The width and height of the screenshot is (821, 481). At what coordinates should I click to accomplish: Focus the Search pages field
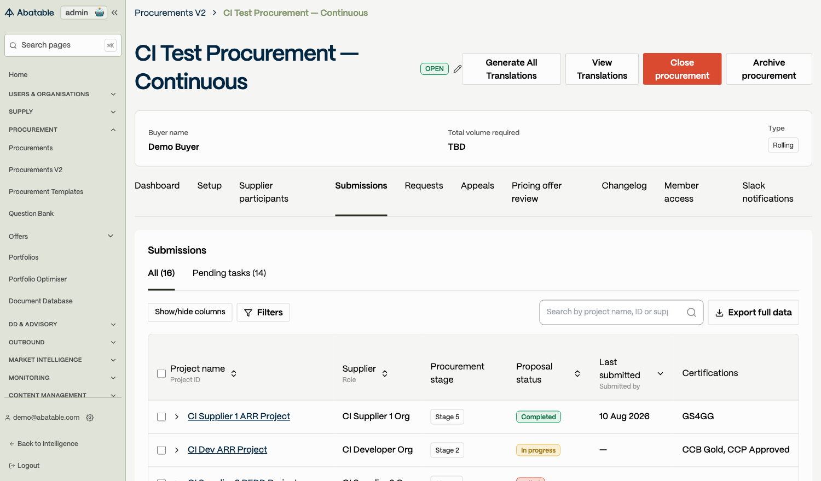63,45
